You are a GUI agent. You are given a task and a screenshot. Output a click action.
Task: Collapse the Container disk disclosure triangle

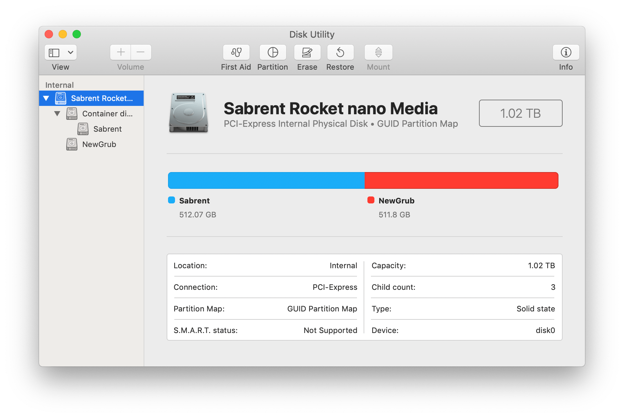coord(57,114)
